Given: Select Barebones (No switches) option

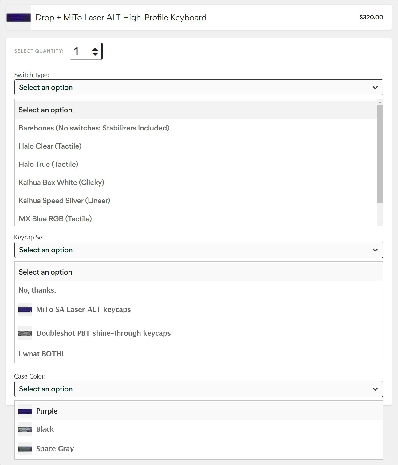Looking at the screenshot, I should [x=94, y=128].
